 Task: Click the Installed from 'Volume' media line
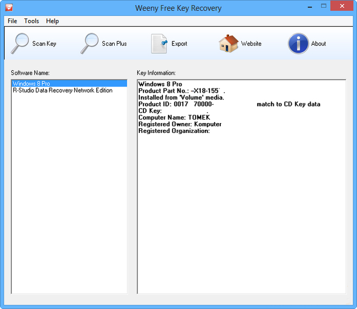(x=181, y=97)
